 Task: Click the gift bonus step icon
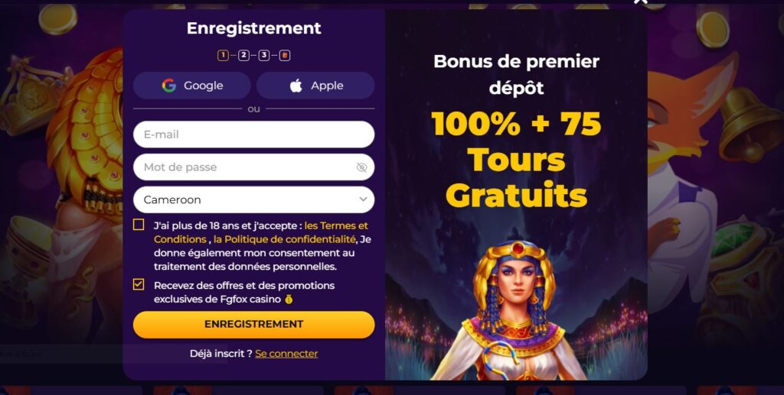285,55
